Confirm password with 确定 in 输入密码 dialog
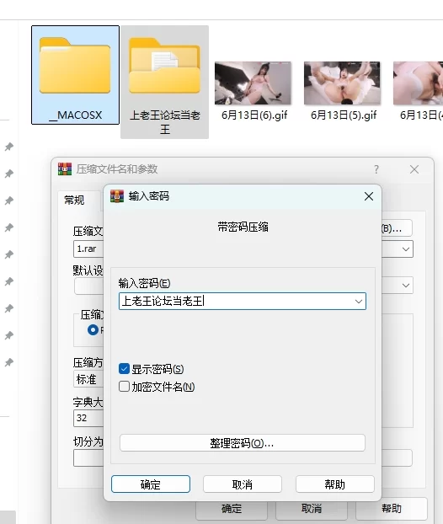The image size is (443, 524). [x=151, y=484]
